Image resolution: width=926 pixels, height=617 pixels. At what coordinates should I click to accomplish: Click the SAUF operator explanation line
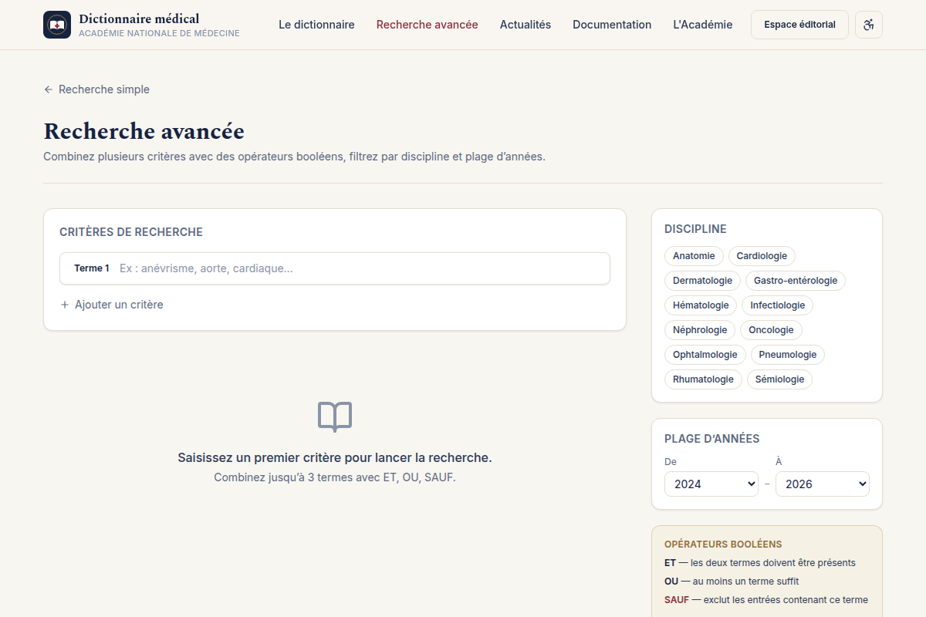click(766, 600)
